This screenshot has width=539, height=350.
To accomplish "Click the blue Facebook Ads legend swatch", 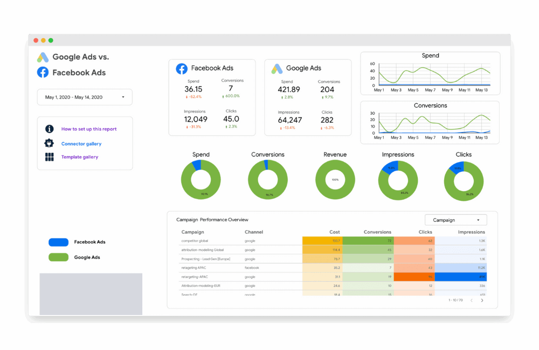I will [59, 242].
